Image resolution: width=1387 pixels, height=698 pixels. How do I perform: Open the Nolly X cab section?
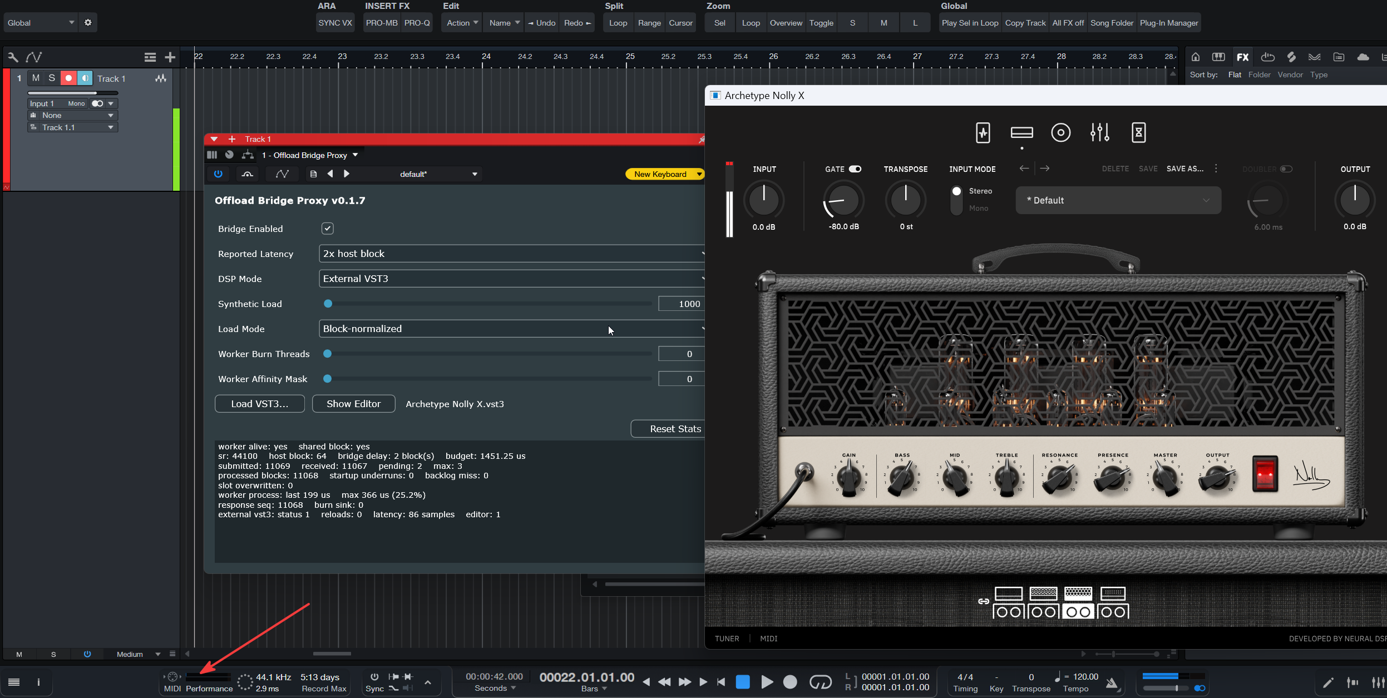click(1061, 133)
